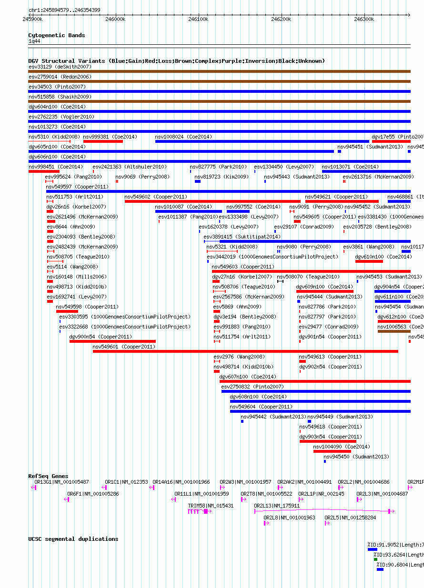The width and height of the screenshot is (424, 588).
Task: Click the OR2W3 gene arrow glyph
Action: (222, 488)
